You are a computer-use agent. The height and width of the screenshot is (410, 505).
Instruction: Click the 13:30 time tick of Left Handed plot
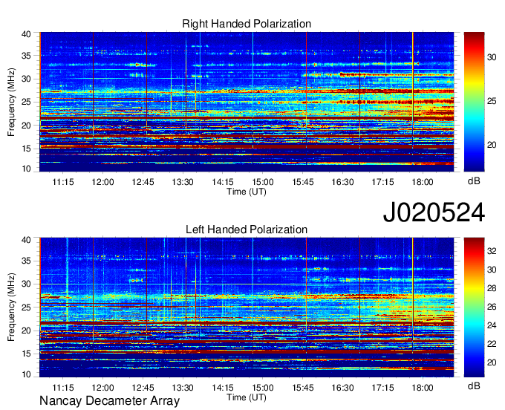(x=183, y=388)
